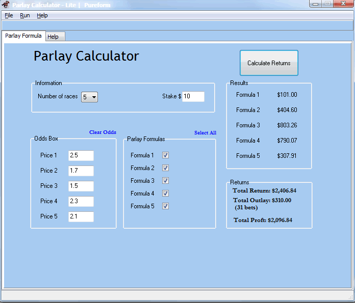Switch to the Help tab

click(x=53, y=37)
